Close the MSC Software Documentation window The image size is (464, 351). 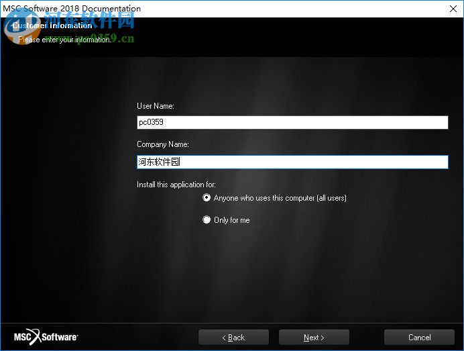[x=453, y=9]
